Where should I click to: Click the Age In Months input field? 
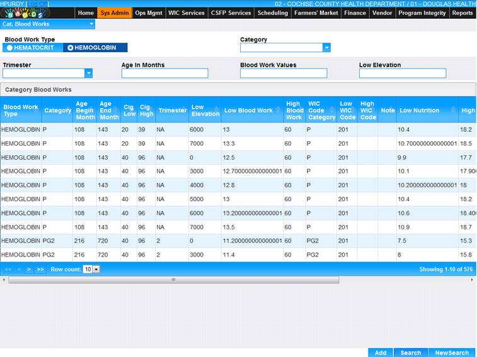pos(165,73)
